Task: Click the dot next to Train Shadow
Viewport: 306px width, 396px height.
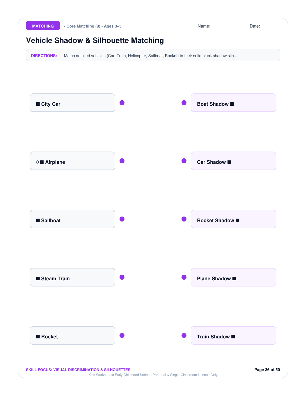Action: (x=184, y=336)
